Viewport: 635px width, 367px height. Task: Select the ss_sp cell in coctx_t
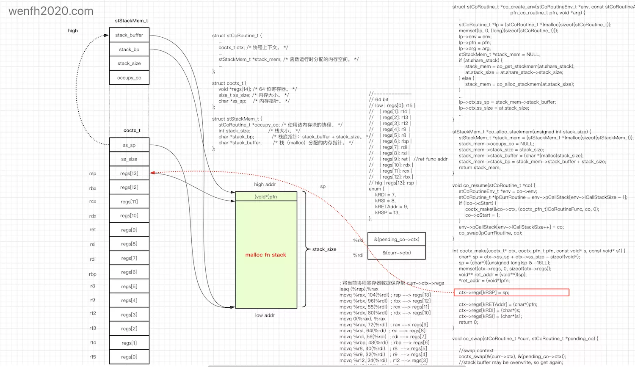click(129, 145)
